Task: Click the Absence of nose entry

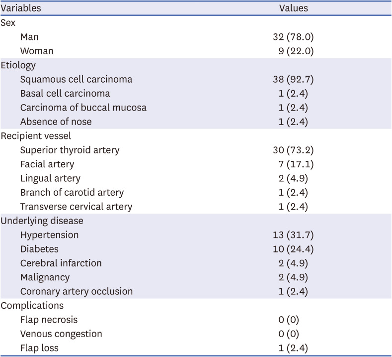Action: pyautogui.click(x=56, y=121)
